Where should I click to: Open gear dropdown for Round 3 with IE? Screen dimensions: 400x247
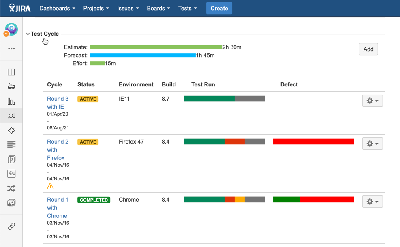[x=372, y=101]
